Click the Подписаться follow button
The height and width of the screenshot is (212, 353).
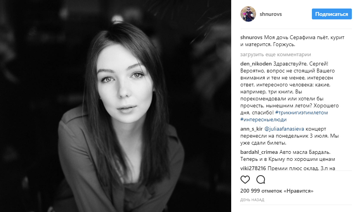click(x=332, y=14)
